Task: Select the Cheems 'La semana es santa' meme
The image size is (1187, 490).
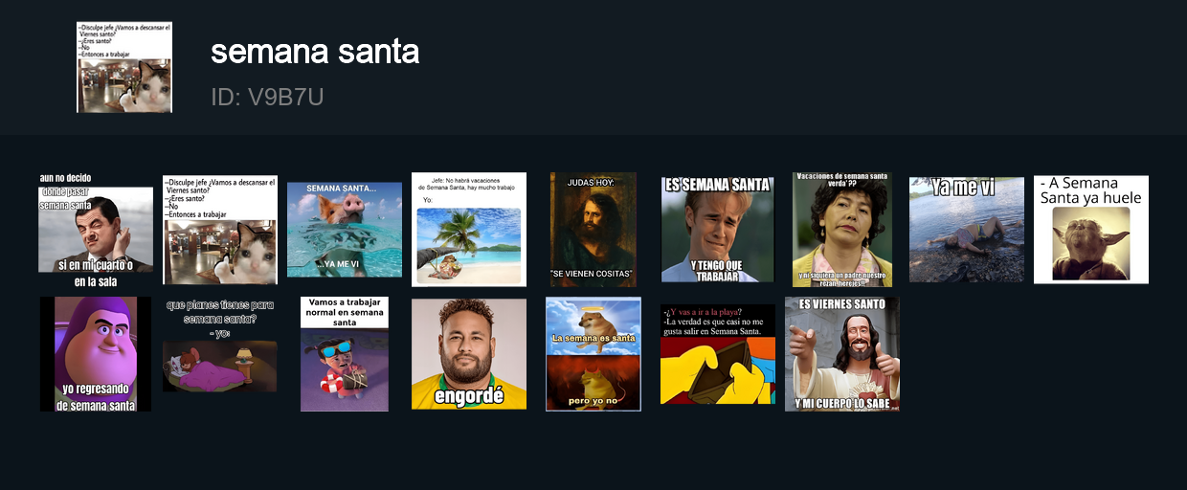Action: 593,354
